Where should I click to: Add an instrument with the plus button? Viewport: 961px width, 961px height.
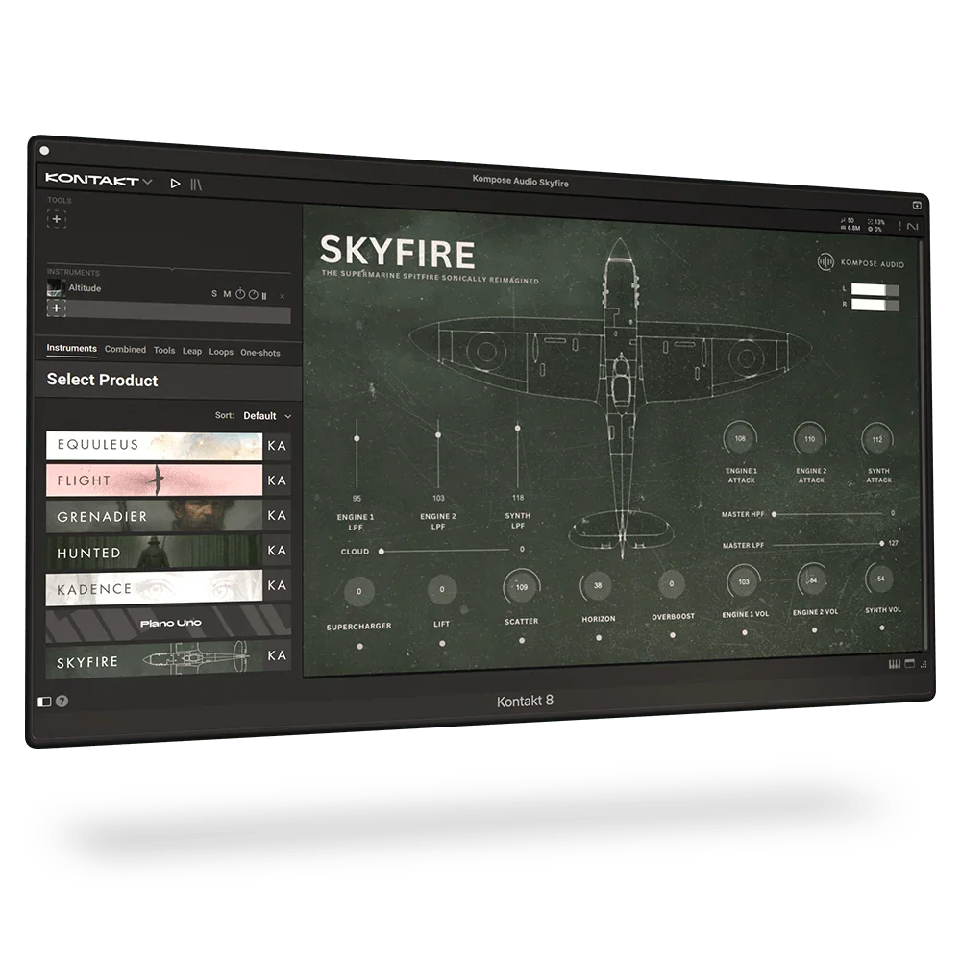pyautogui.click(x=57, y=308)
